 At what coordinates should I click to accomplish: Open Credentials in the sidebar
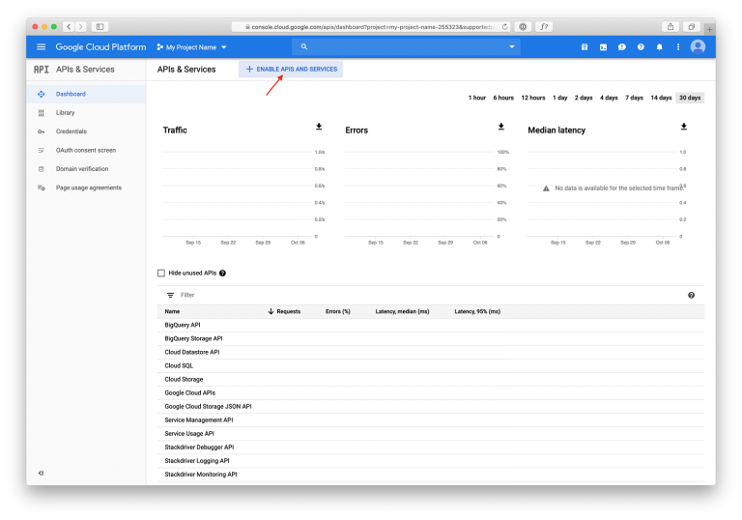click(x=86, y=131)
